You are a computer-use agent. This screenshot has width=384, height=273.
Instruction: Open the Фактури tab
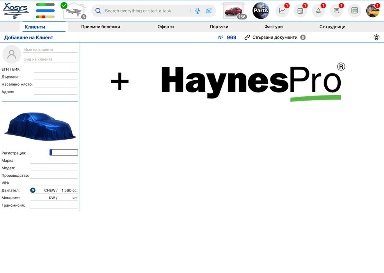[274, 27]
